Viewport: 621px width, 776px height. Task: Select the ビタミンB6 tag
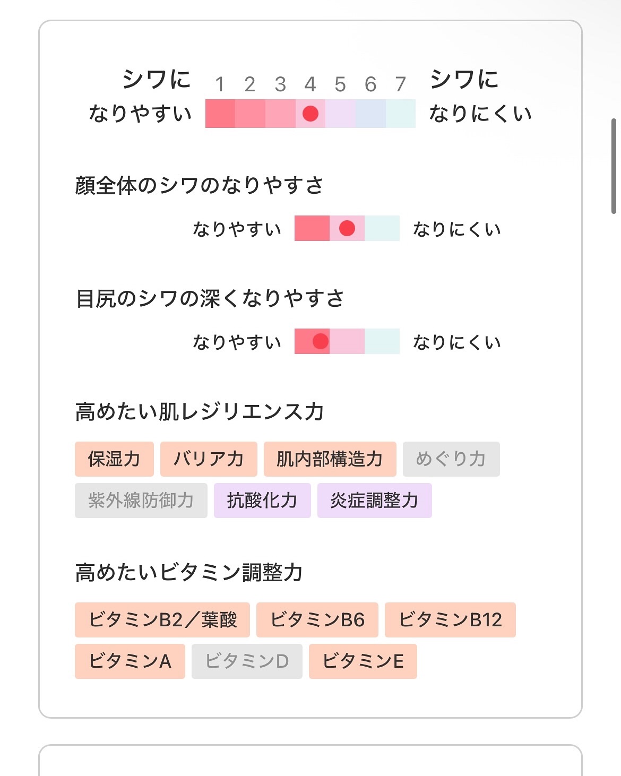click(x=317, y=620)
